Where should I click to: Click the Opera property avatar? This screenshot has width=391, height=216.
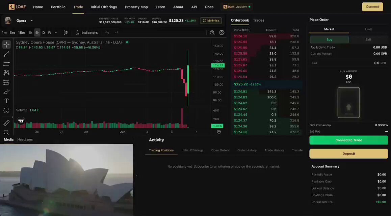[x=8, y=21]
